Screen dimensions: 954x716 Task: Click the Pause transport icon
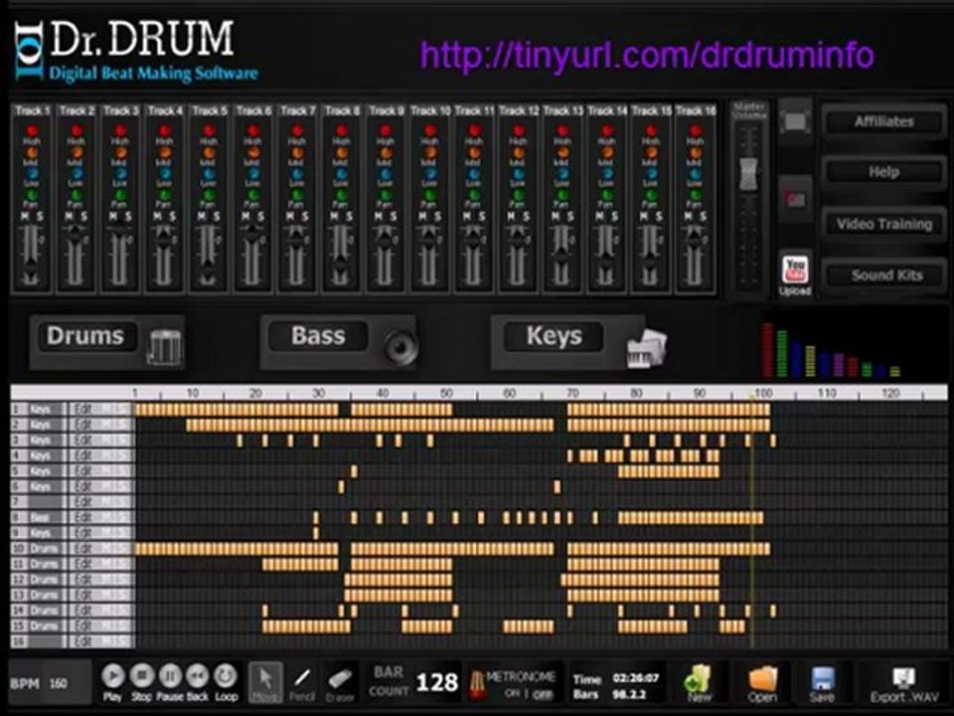170,676
